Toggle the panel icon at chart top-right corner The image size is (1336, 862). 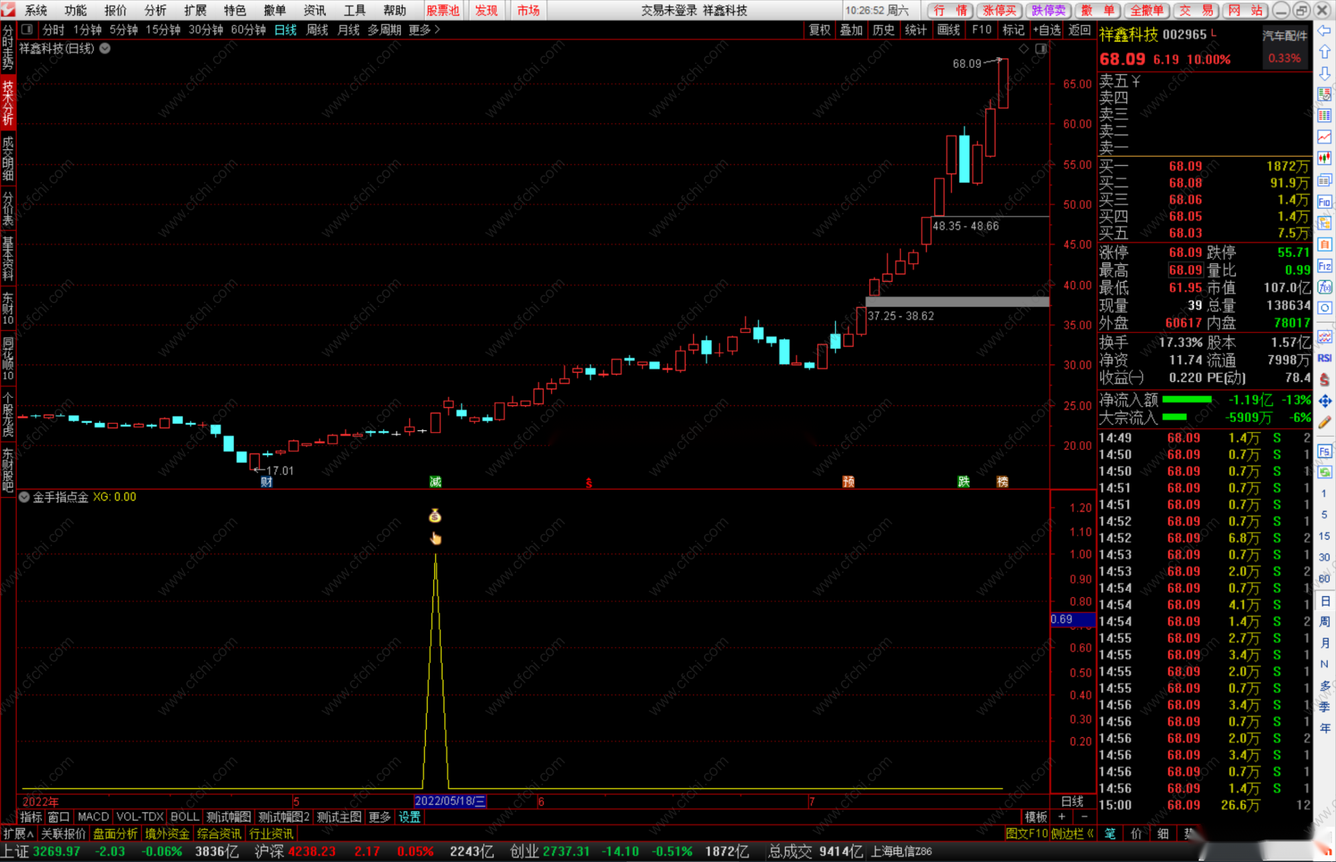(1041, 49)
